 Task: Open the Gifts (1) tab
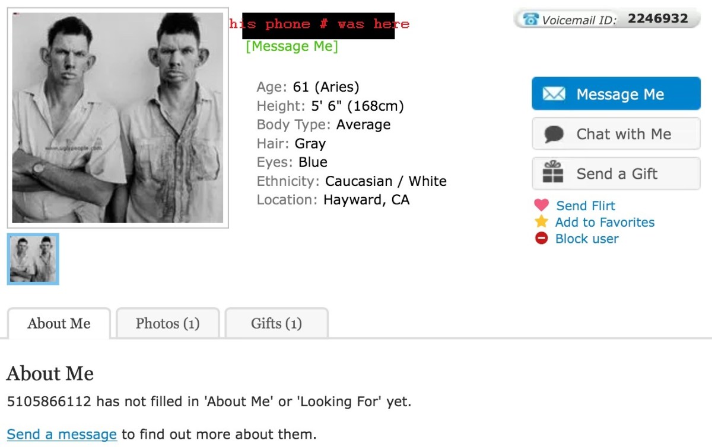[276, 324]
